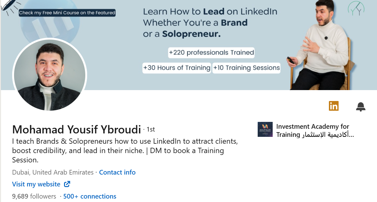The image size is (377, 202).
Task: Click the Investment Academy for Training link
Action: [312, 127]
